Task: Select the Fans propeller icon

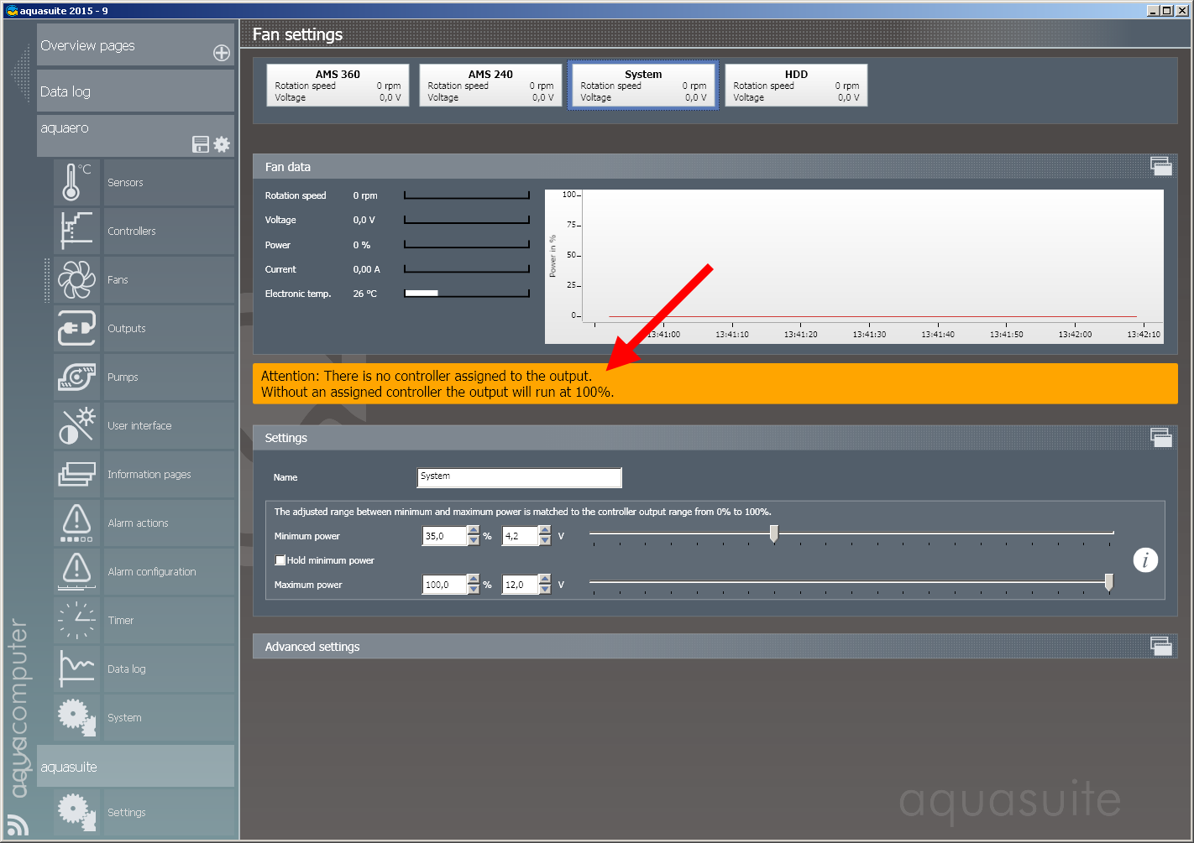Action: [76, 279]
